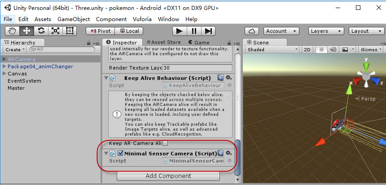The width and height of the screenshot is (386, 185).
Task: Open the Shaded draw mode dropdown
Action: click(272, 49)
